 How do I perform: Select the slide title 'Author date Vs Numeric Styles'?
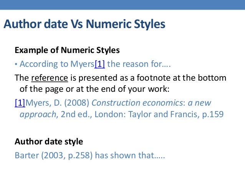[84, 24]
